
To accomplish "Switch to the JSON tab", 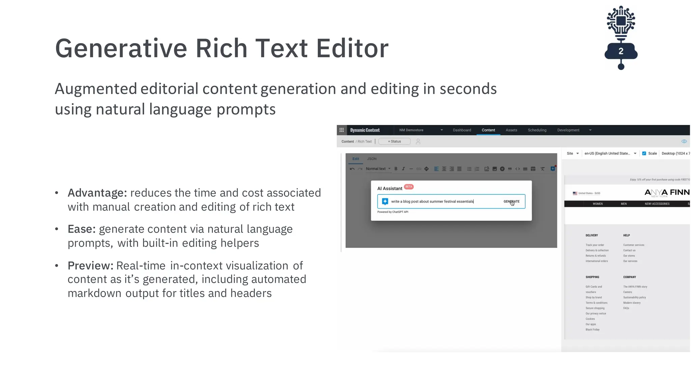I will pos(371,159).
